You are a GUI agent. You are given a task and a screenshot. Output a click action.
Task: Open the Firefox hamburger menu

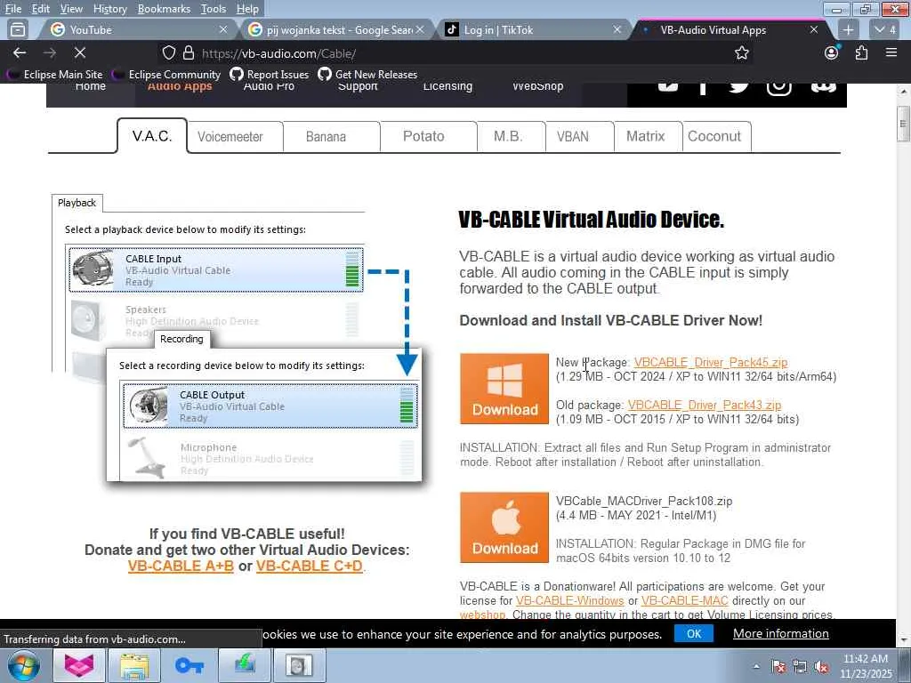pos(891,52)
